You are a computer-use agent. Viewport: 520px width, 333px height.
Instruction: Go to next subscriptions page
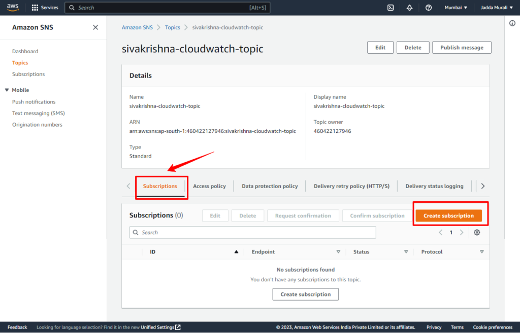tap(461, 232)
